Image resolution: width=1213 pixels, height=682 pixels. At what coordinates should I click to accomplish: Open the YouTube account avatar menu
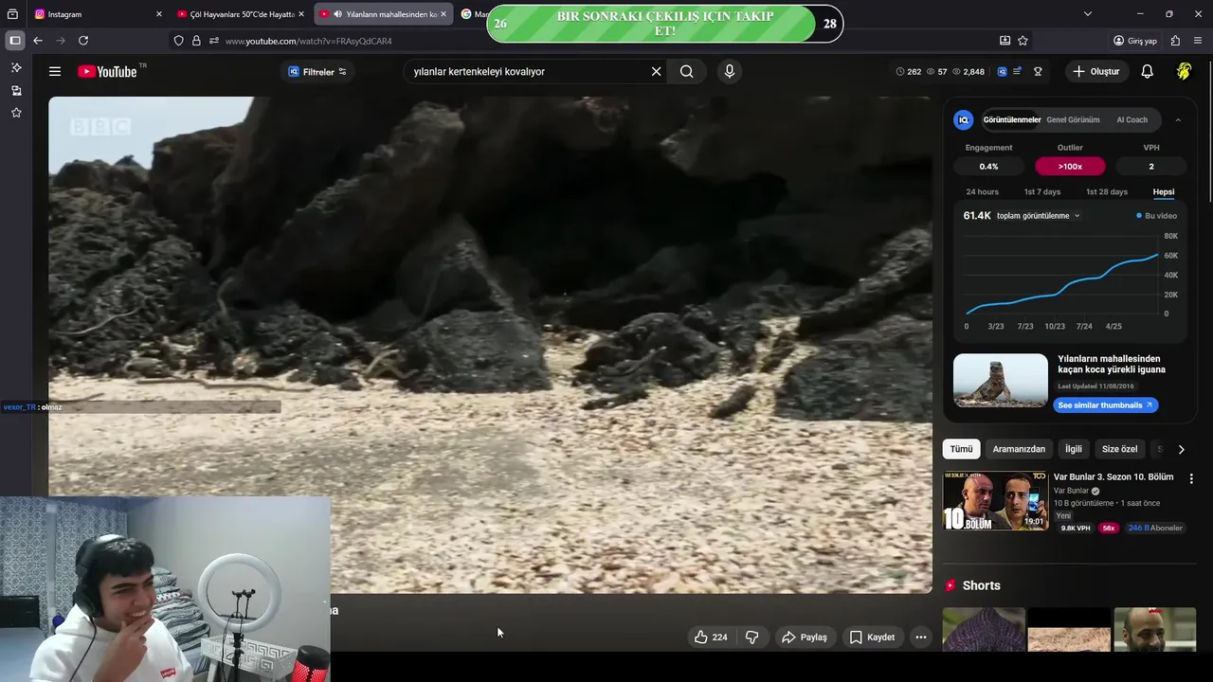pyautogui.click(x=1184, y=71)
